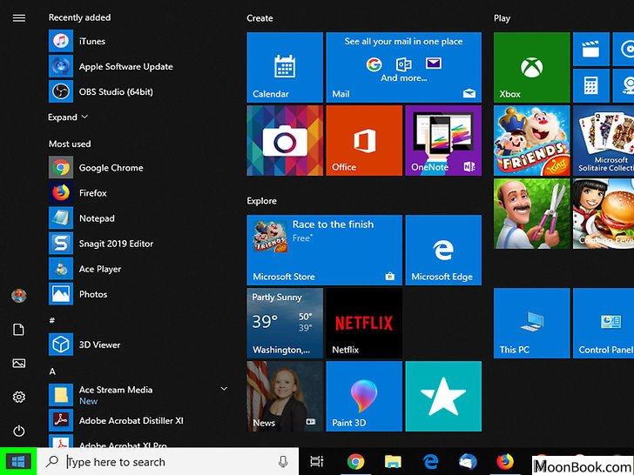Open the OneNote tile
Image resolution: width=634 pixels, height=475 pixels.
point(443,141)
